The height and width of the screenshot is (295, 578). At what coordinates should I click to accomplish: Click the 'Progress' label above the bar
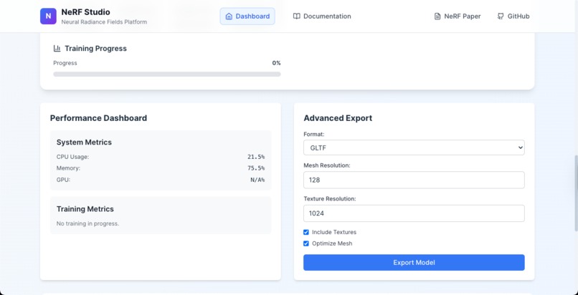tap(65, 63)
